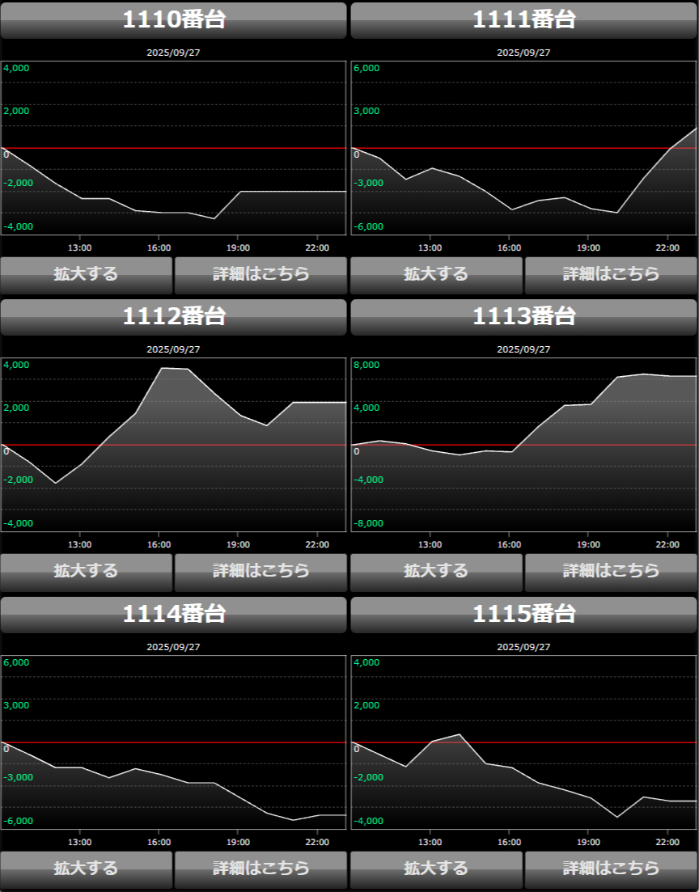Screen dimensions: 699x892
Task: Select the 1115番台 header bar
Action: tap(523, 615)
